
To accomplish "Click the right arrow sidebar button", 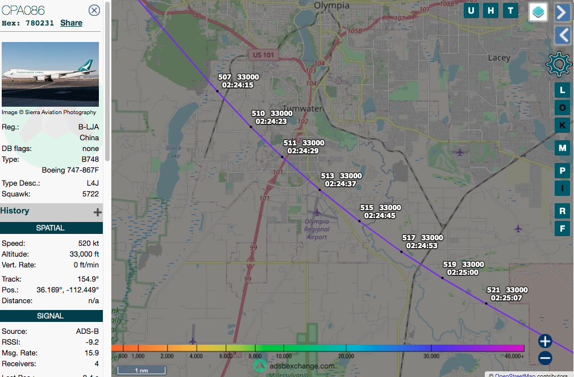I will click(x=563, y=12).
